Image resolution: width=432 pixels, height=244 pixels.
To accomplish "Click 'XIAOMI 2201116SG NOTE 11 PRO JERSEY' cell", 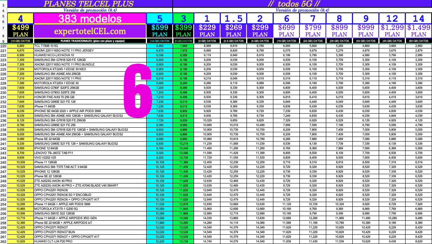I will coord(90,50).
